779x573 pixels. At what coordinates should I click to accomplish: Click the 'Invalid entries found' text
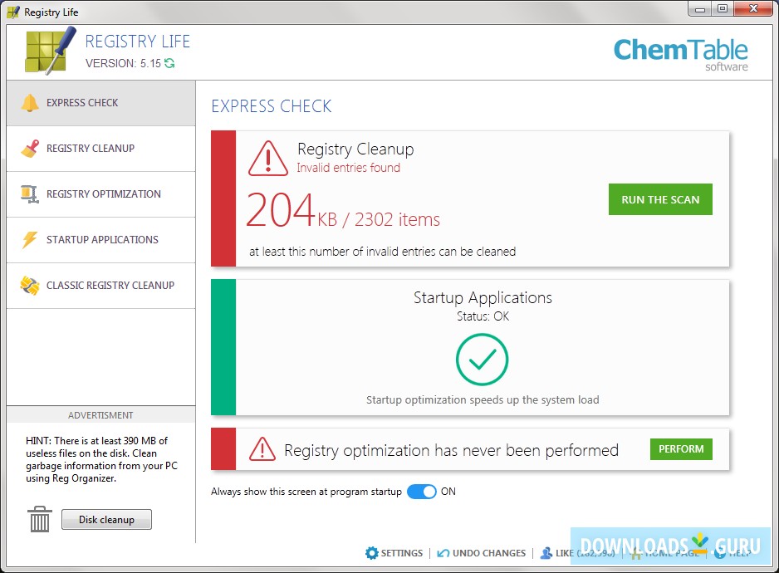[x=348, y=168]
